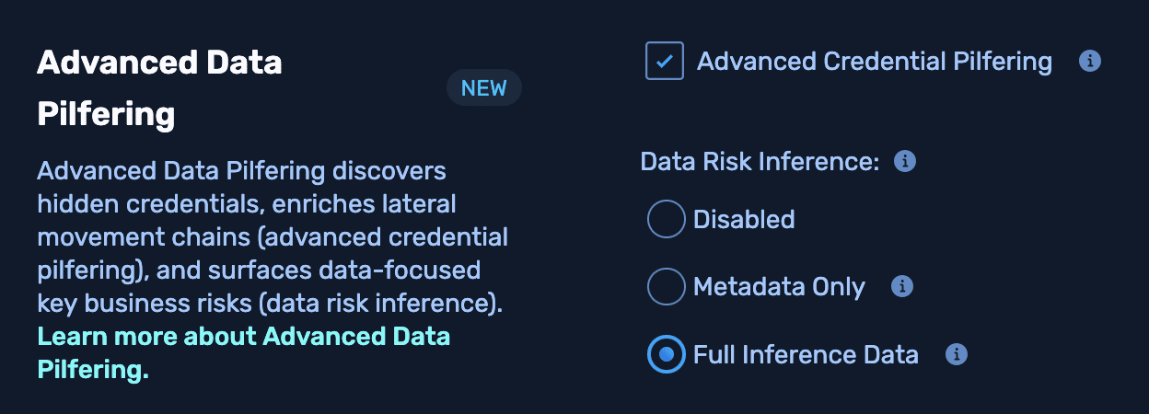
Task: Show info tooltip for Advanced Credential Pilfering
Action: click(1090, 62)
